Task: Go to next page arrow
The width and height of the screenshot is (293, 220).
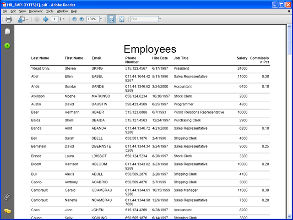Action: 46,19
